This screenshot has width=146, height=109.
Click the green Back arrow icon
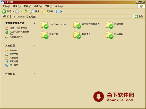pos(4,12)
